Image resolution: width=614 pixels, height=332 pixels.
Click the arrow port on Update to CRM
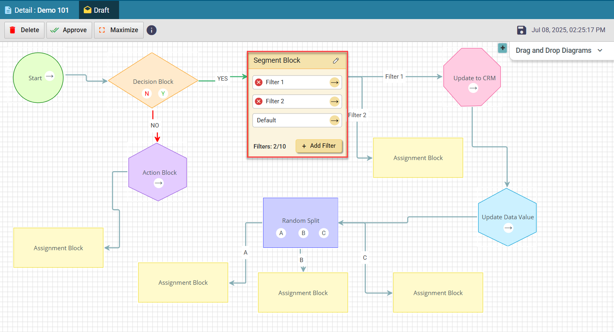tap(473, 88)
